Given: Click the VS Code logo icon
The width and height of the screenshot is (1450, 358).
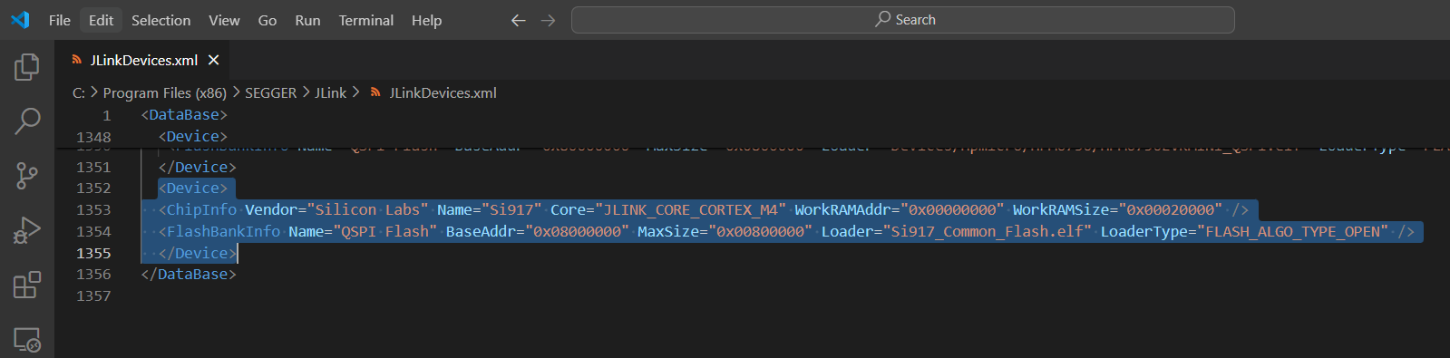Looking at the screenshot, I should coord(20,20).
